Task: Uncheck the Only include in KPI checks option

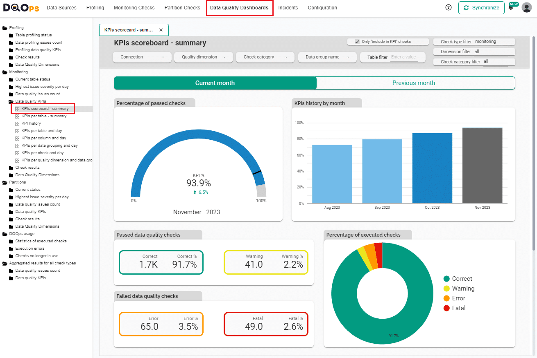Action: coord(358,41)
